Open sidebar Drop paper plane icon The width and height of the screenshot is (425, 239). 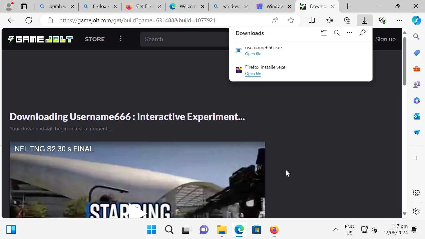(x=416, y=132)
